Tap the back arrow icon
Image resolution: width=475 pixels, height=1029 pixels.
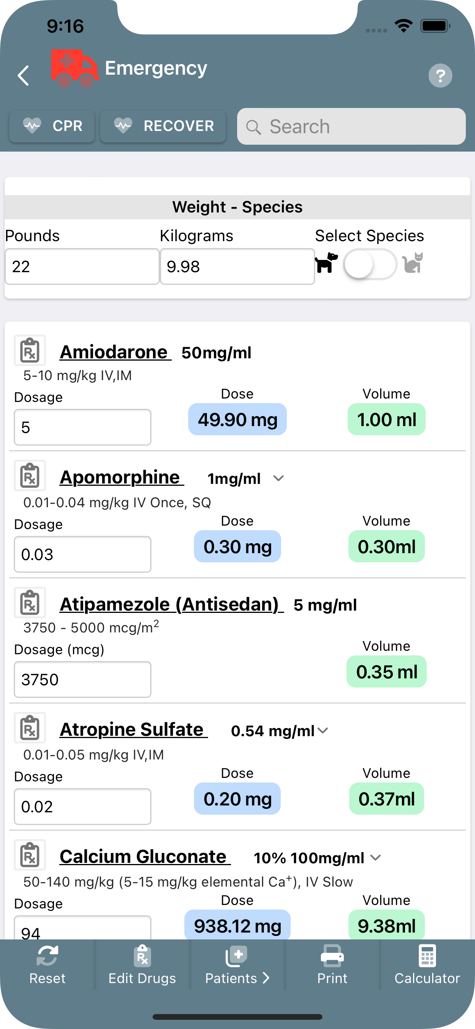point(24,75)
